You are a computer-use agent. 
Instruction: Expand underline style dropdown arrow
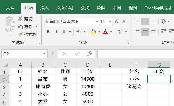coord(70,32)
